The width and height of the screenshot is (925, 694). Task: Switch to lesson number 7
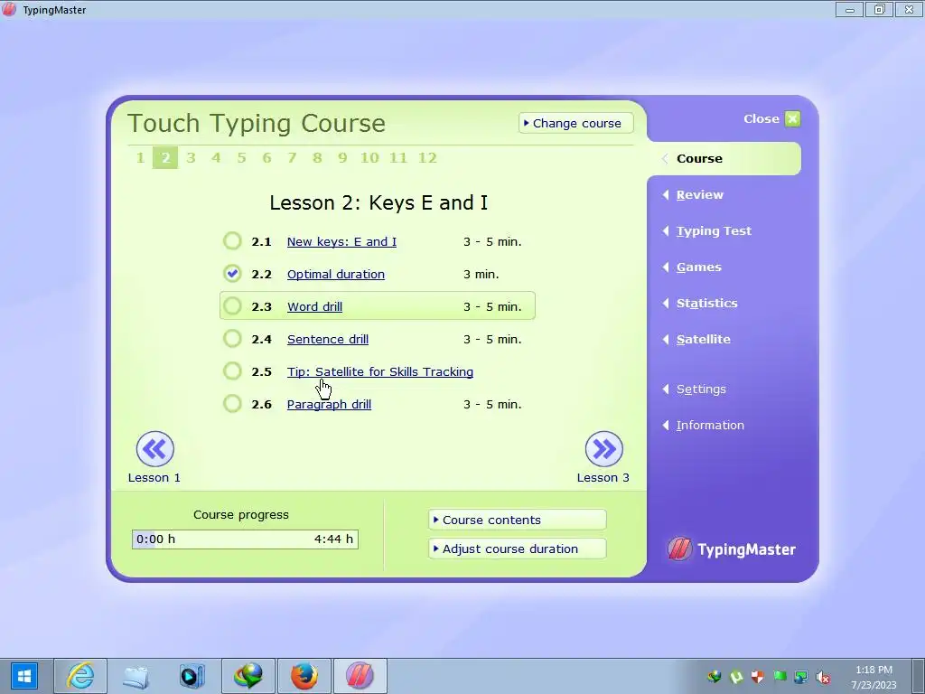click(292, 157)
